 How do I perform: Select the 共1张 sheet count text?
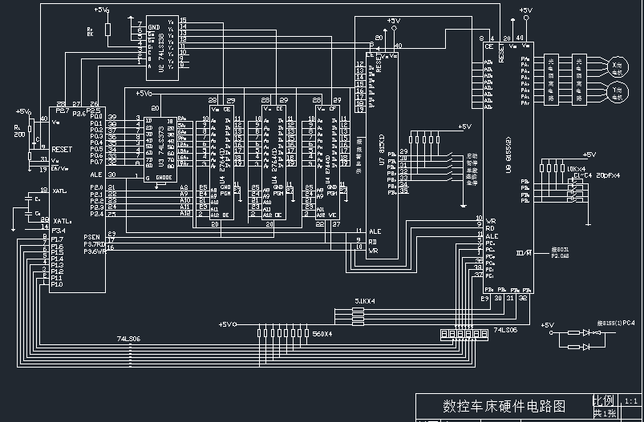[605, 413]
